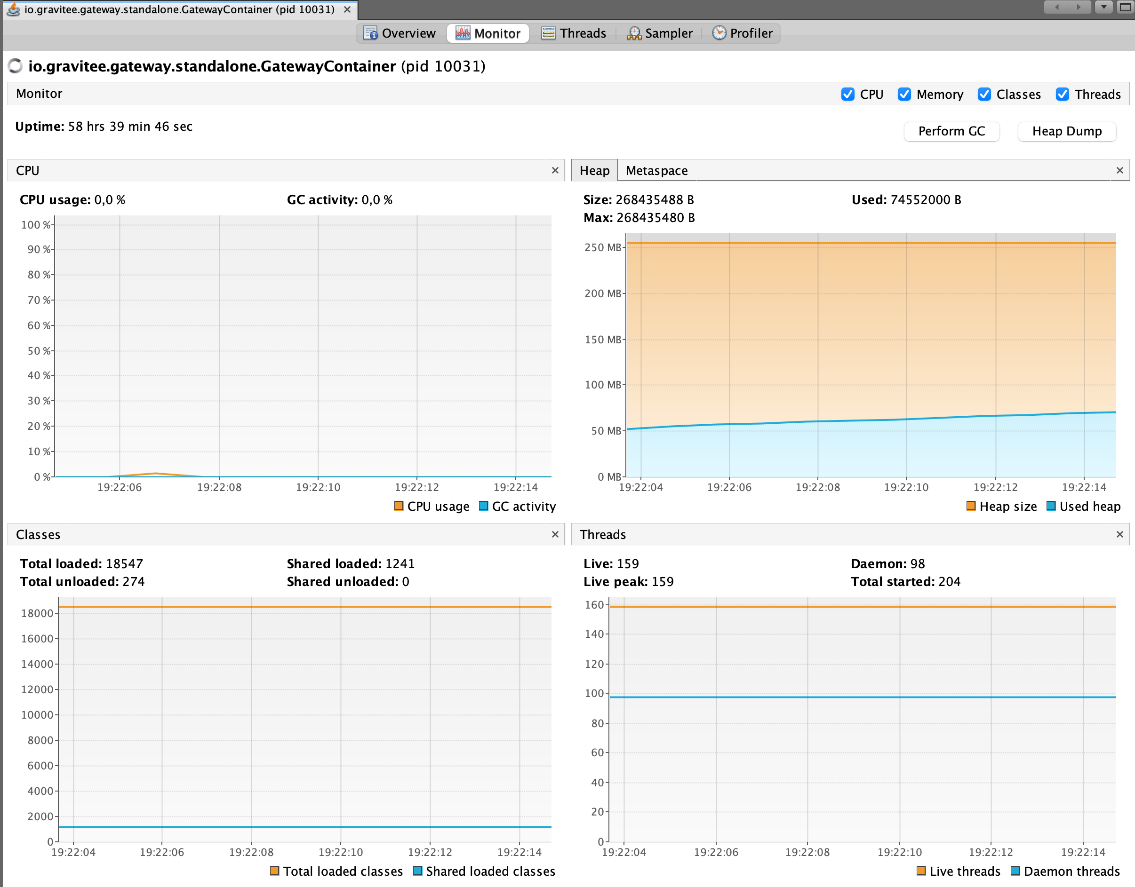Click the Threads tab icon

(548, 33)
